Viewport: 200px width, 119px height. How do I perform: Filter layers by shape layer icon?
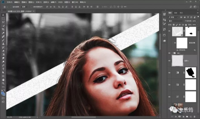(x=191, y=17)
